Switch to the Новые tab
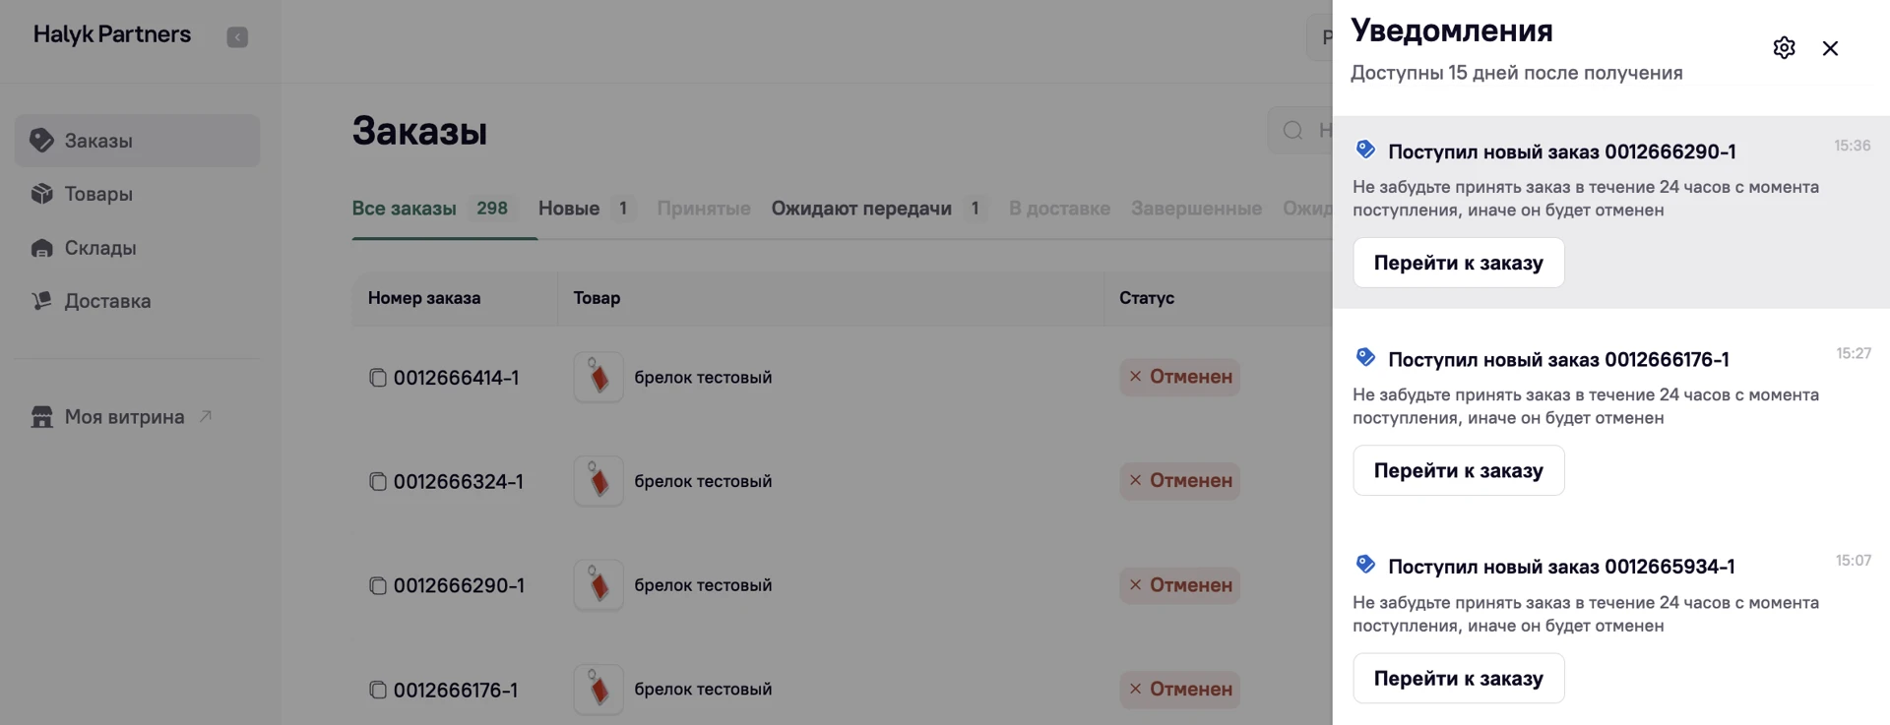Viewport: 1890px width, 725px height. pyautogui.click(x=569, y=209)
